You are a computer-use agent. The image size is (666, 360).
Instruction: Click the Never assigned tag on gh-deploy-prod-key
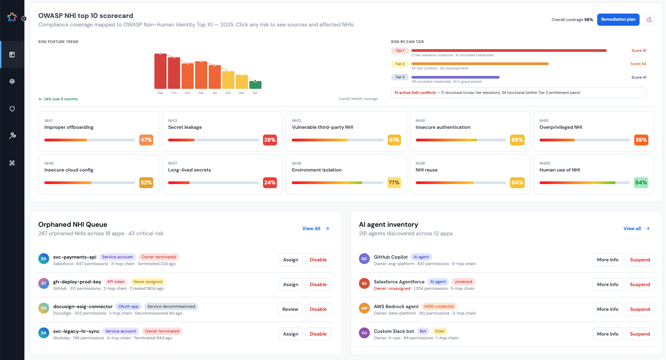(148, 282)
